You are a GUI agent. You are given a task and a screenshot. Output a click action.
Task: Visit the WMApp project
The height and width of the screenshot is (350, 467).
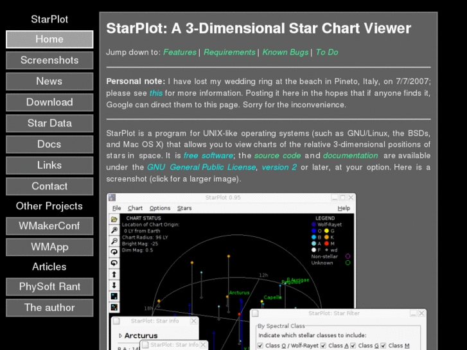pyautogui.click(x=49, y=247)
